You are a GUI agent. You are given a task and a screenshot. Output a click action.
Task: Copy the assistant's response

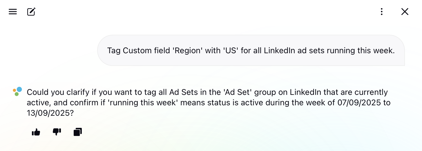pyautogui.click(x=78, y=132)
